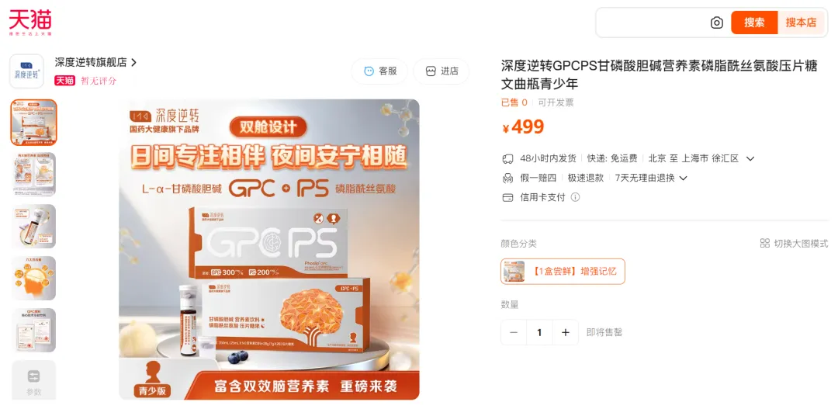Click the orange 搜索 button
Screen dimensions: 838x409
coord(754,23)
